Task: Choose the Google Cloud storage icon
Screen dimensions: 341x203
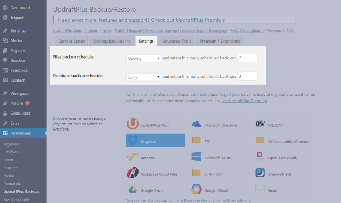Action: coord(197,189)
